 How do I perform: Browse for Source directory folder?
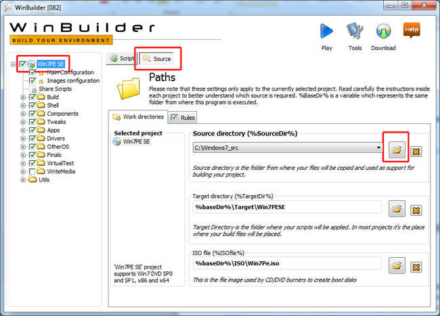[397, 150]
